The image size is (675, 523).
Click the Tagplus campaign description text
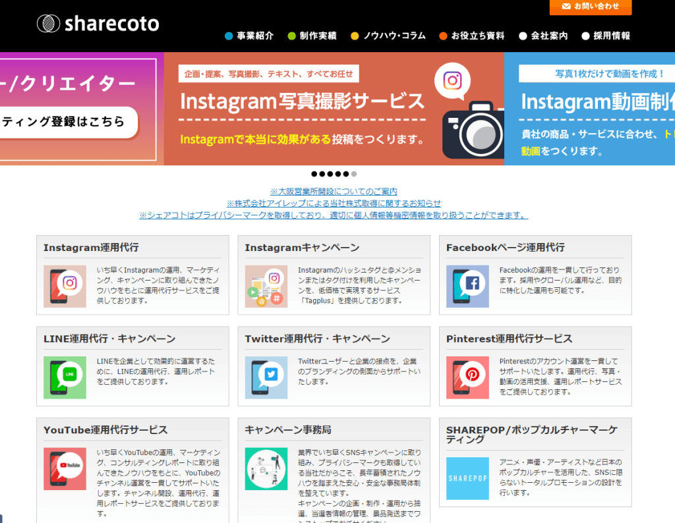[x=359, y=286]
